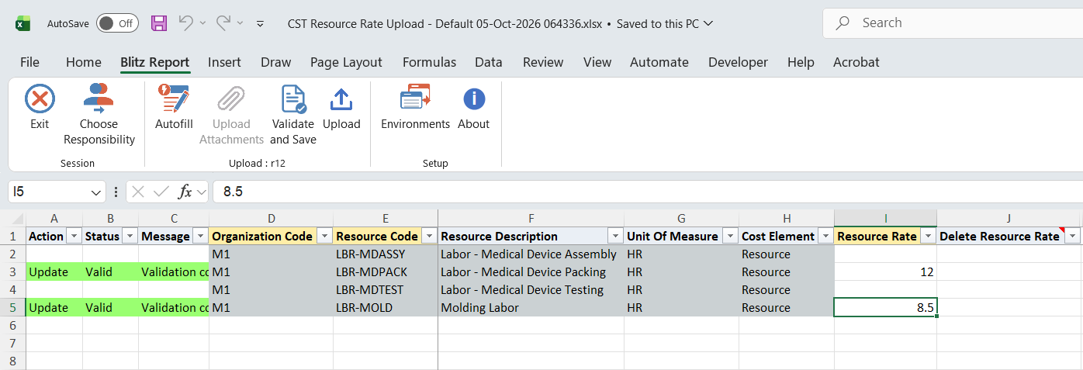Open Unit Of Measure filter dropdown

(730, 236)
